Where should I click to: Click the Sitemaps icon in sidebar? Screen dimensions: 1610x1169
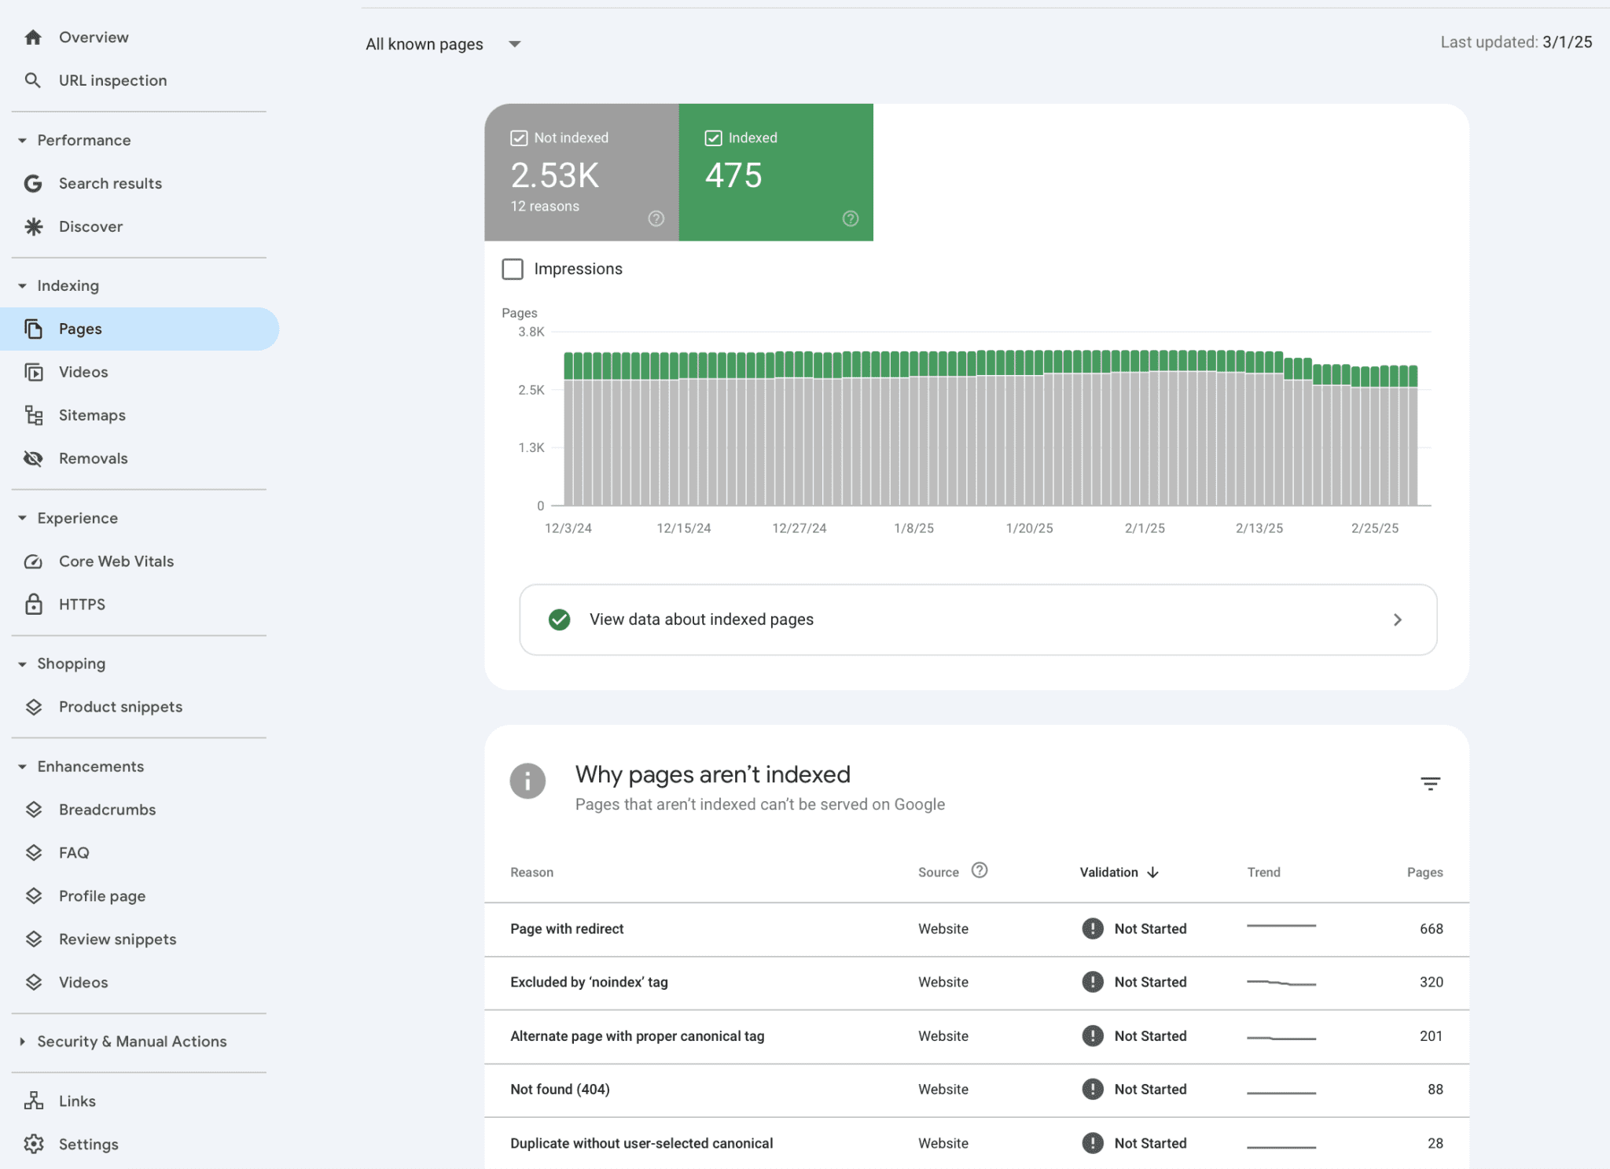[33, 415]
